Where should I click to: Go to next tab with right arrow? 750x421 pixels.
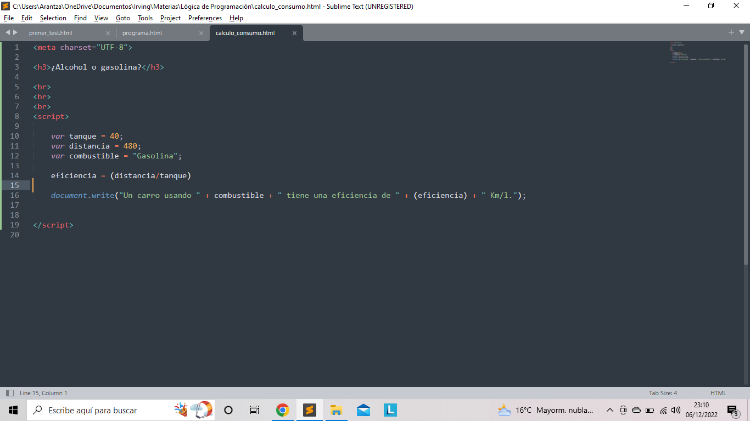[15, 32]
